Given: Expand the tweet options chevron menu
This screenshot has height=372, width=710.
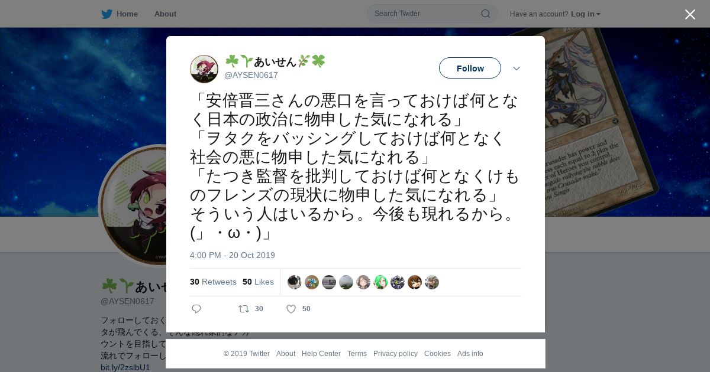Looking at the screenshot, I should [x=517, y=68].
